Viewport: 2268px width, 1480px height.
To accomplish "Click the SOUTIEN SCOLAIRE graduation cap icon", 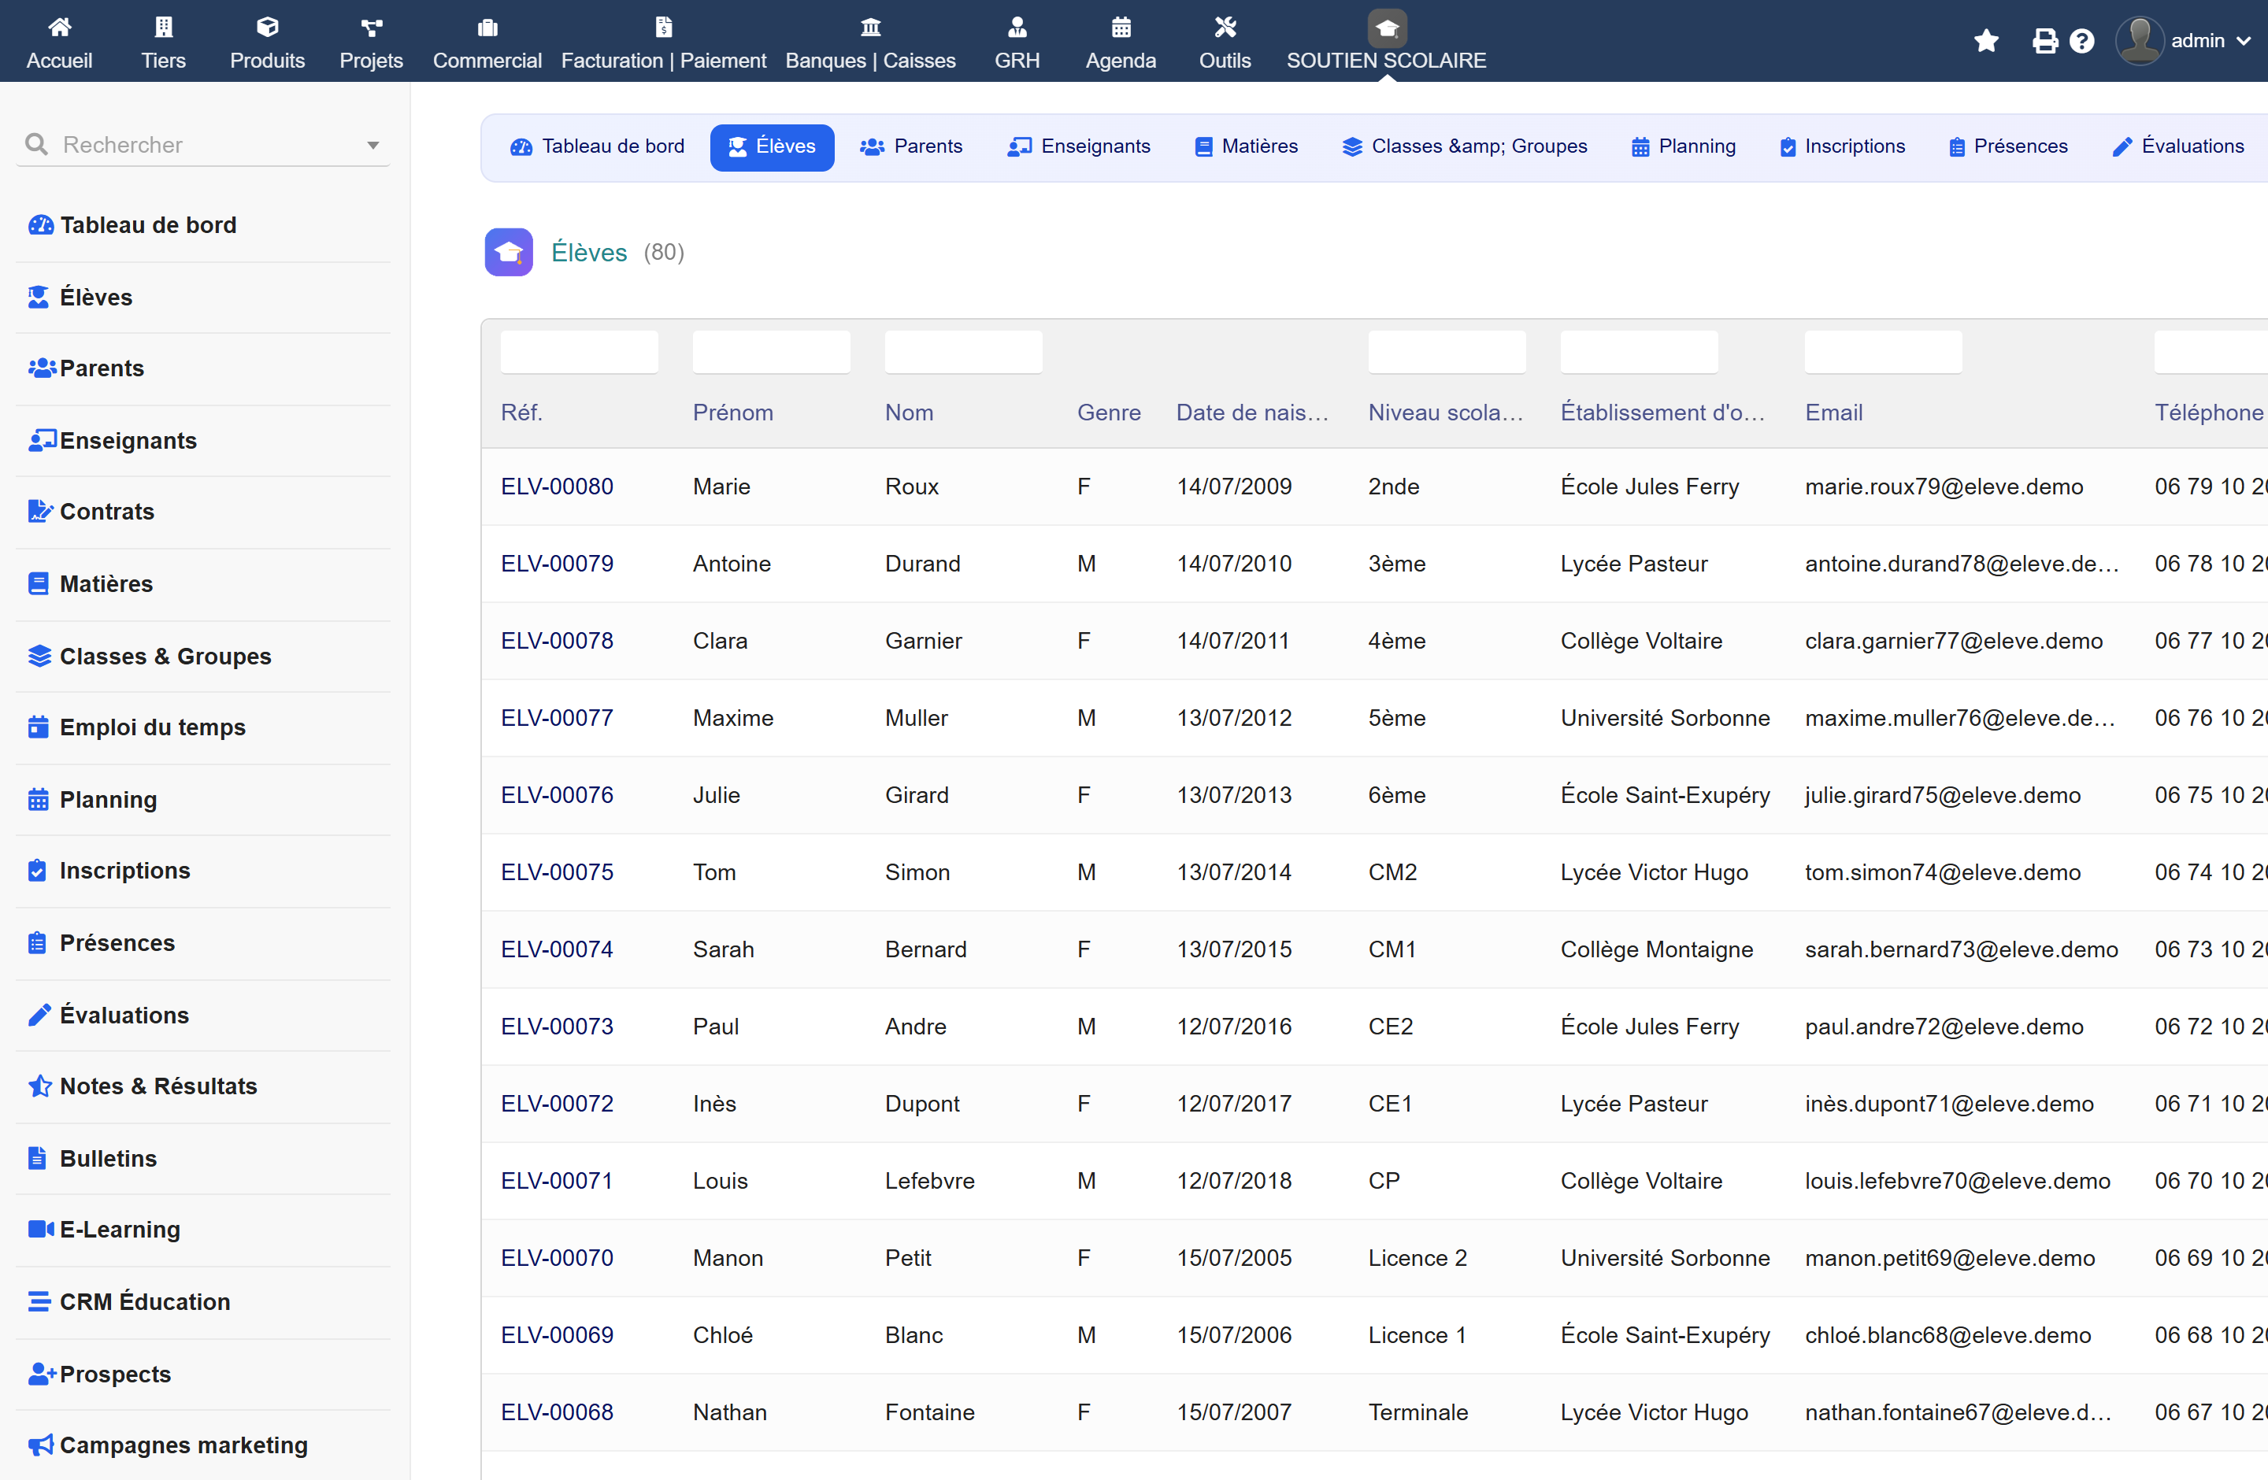I will (1387, 28).
